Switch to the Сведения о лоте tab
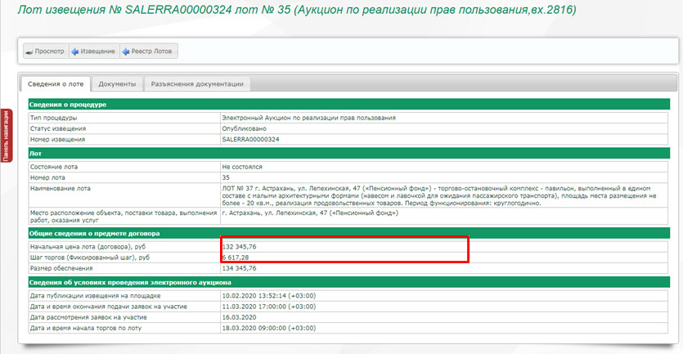 pos(55,83)
